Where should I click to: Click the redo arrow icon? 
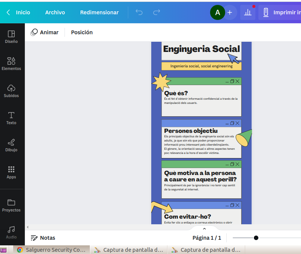pos(157,12)
